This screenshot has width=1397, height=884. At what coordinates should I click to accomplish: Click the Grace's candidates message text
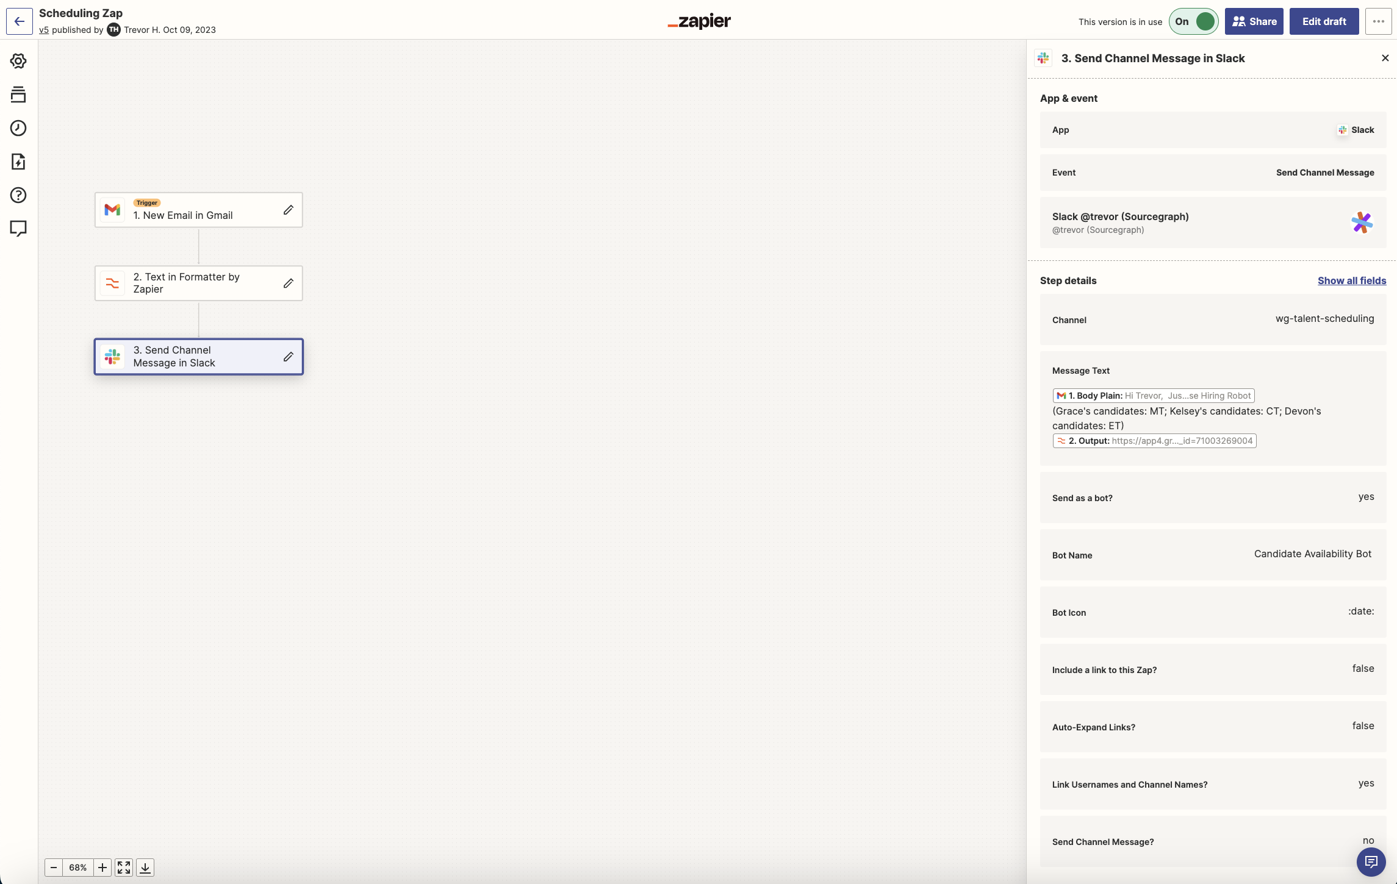(x=1187, y=419)
